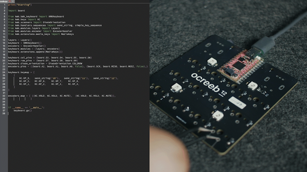Click 'KC.KP_9' in the keymap
The width and height of the screenshot is (307, 172).
point(24,78)
